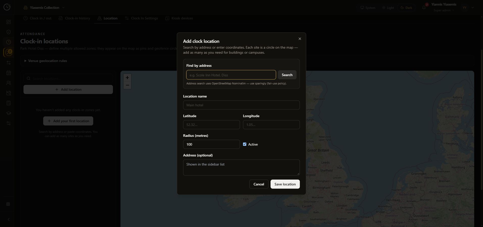Click the Search address button

(x=287, y=75)
